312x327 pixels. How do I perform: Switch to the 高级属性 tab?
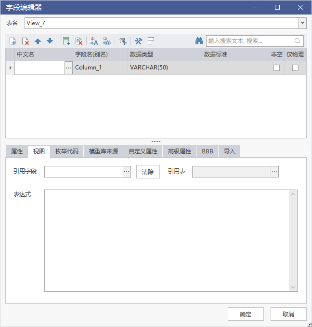[180, 151]
